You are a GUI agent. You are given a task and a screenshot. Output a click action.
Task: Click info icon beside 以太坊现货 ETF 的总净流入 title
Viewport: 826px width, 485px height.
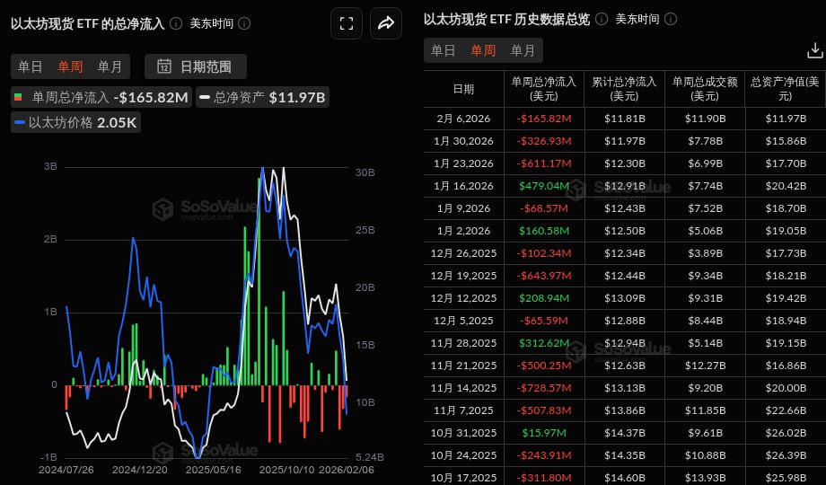[x=176, y=23]
